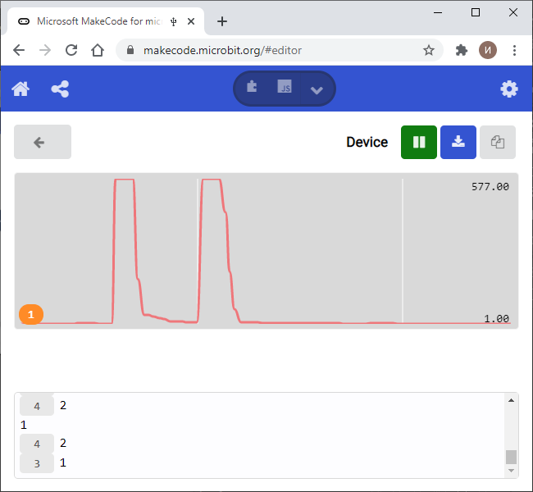Image resolution: width=533 pixels, height=492 pixels.
Task: Click the USB device indicator on tab
Action: click(174, 21)
